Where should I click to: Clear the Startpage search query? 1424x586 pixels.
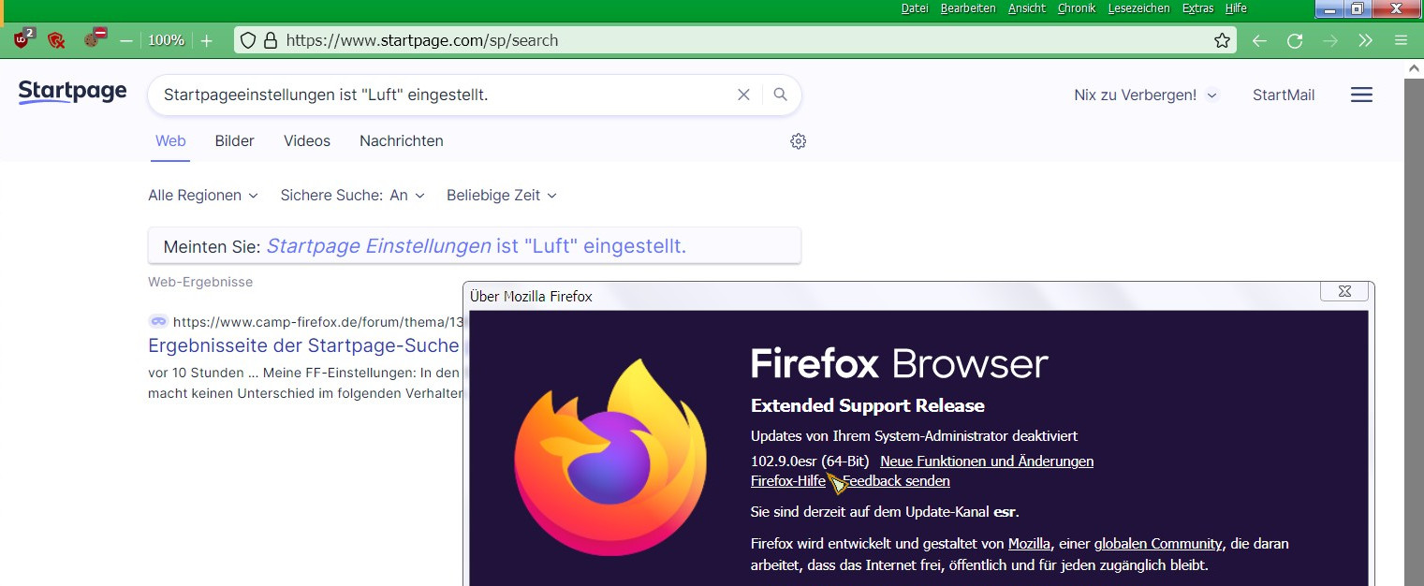743,95
